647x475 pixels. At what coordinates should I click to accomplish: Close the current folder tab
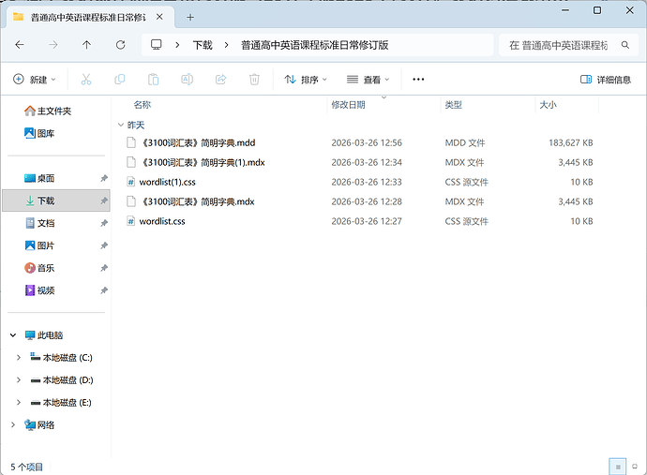point(159,17)
